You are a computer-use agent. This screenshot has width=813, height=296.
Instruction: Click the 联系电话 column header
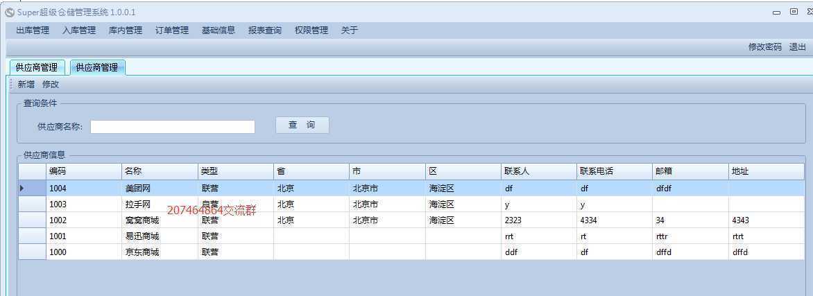pos(615,172)
